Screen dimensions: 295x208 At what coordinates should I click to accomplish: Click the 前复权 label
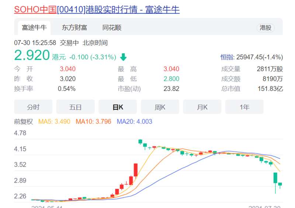pos(23,122)
